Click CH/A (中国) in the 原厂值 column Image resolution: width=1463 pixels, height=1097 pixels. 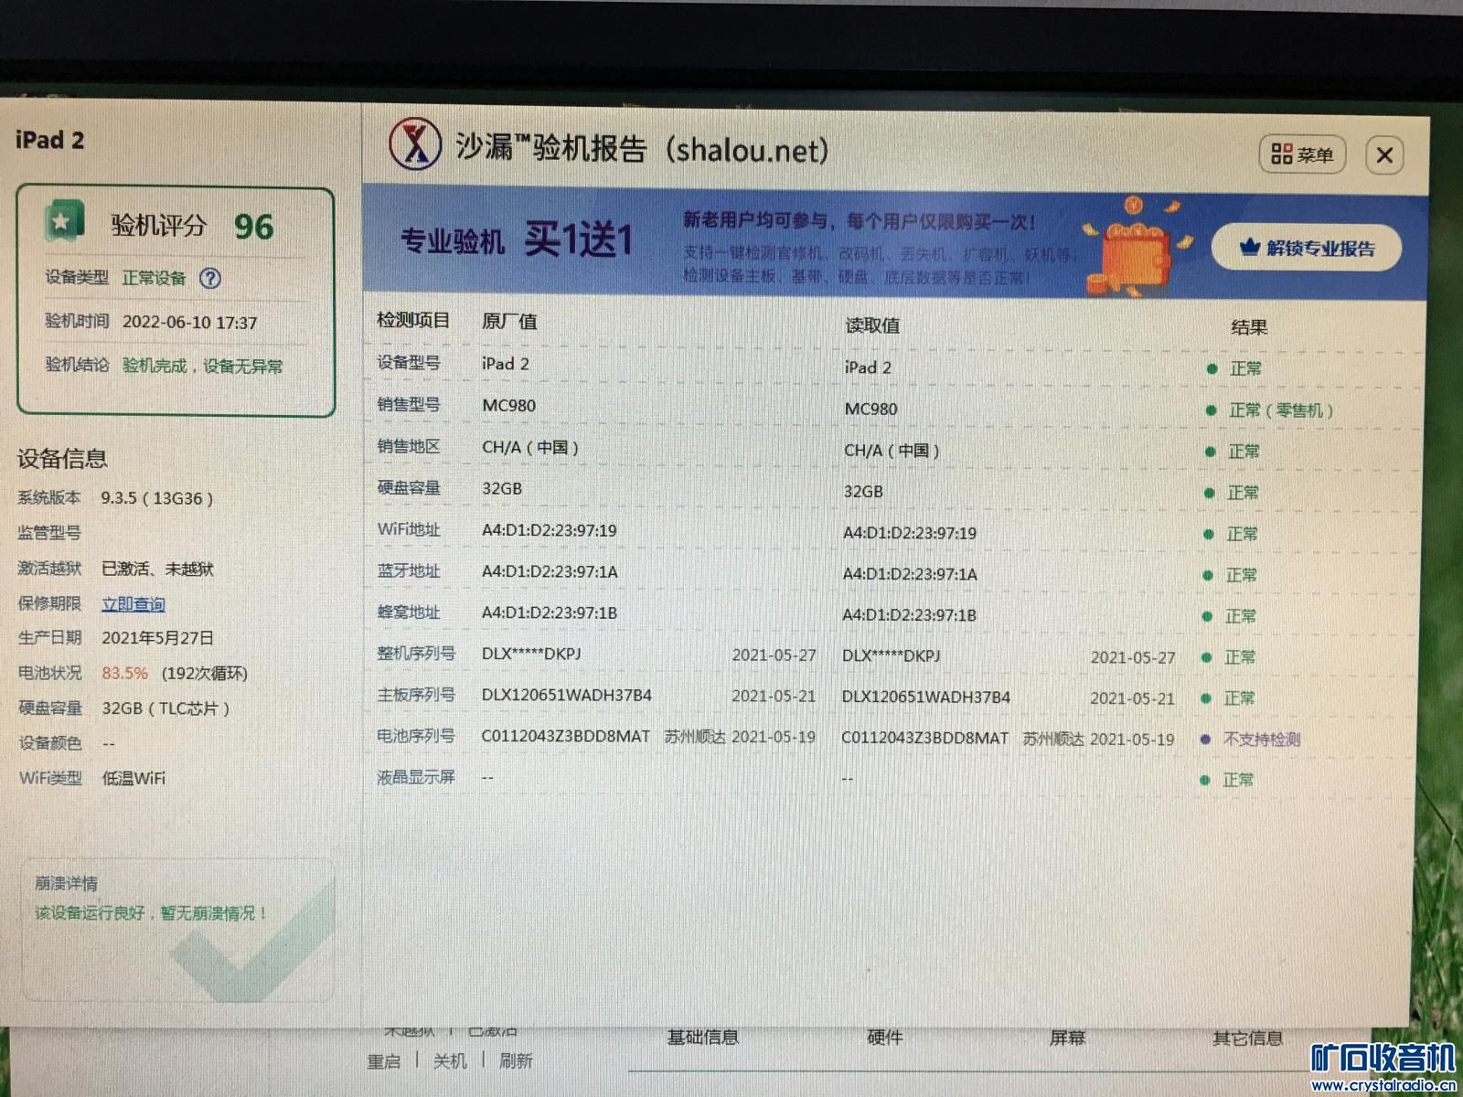530,447
